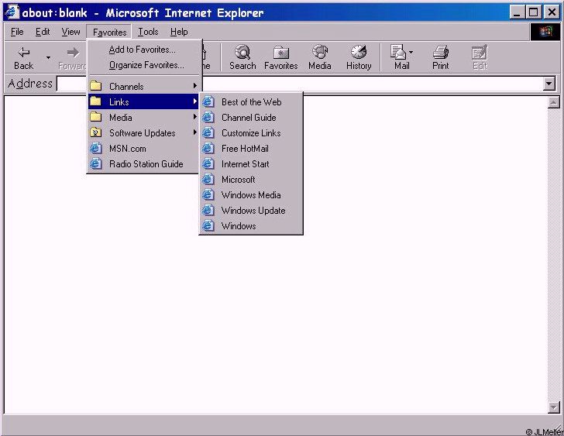Open the View menu

click(x=70, y=32)
